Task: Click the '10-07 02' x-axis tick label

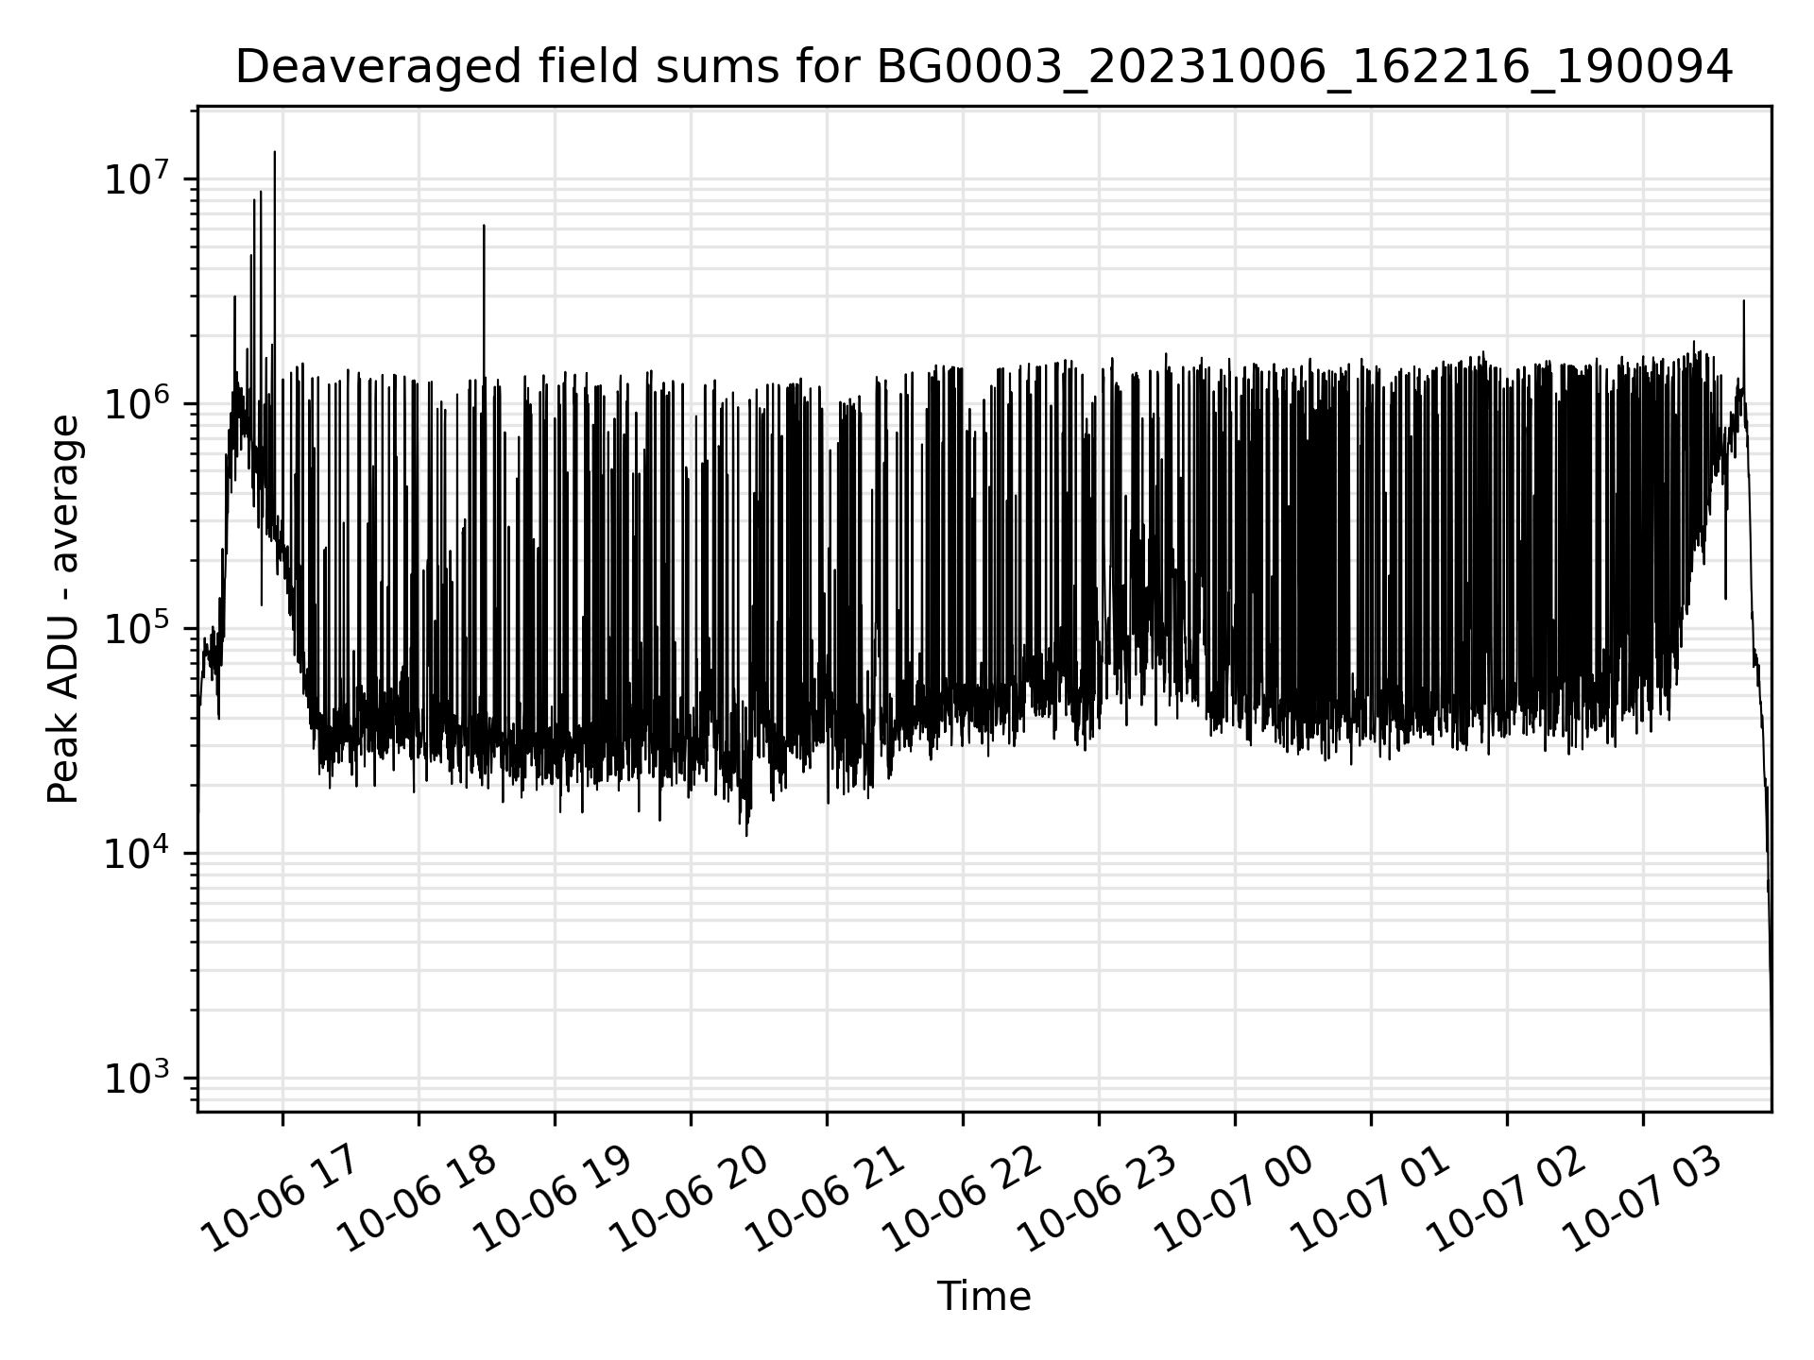Action: point(1508,1198)
